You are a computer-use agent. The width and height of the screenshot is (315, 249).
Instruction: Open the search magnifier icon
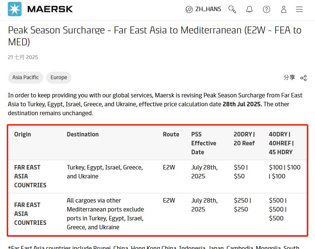(232, 9)
